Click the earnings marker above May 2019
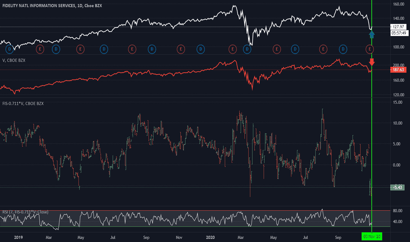The width and height of the screenshot is (410, 242). coord(80,49)
